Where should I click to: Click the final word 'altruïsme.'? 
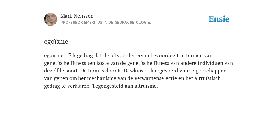(x=146, y=86)
